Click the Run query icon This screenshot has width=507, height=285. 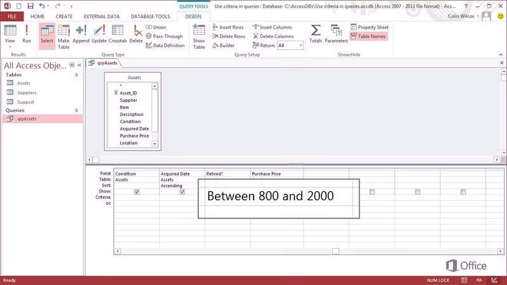tap(27, 34)
